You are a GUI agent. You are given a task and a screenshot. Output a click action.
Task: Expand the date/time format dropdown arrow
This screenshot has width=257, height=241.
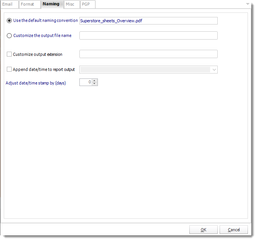[214, 70]
